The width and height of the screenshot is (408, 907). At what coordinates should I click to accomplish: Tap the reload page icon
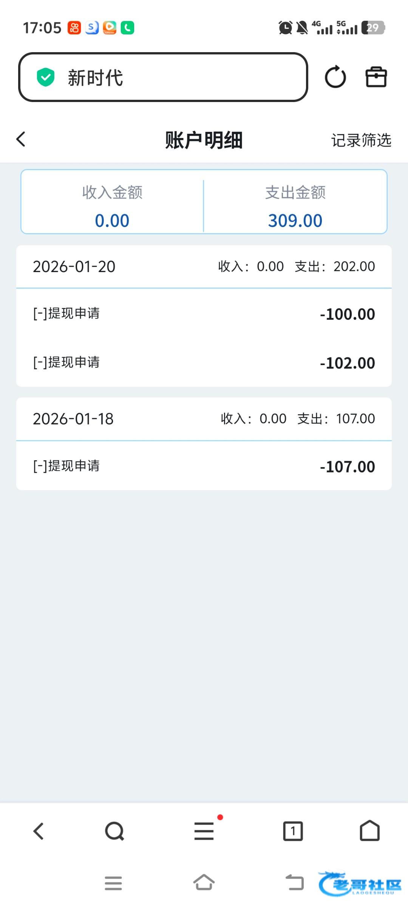[x=335, y=77]
